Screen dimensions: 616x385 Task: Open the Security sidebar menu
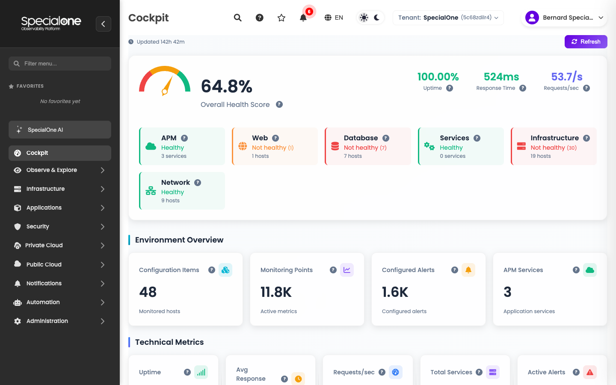(x=60, y=227)
